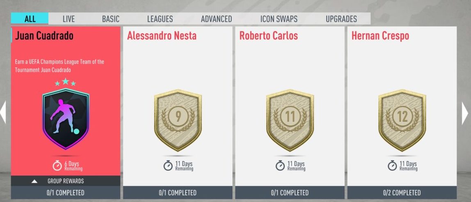Expand the Group Rewards arrow
The width and height of the screenshot is (471, 202).
click(34, 181)
